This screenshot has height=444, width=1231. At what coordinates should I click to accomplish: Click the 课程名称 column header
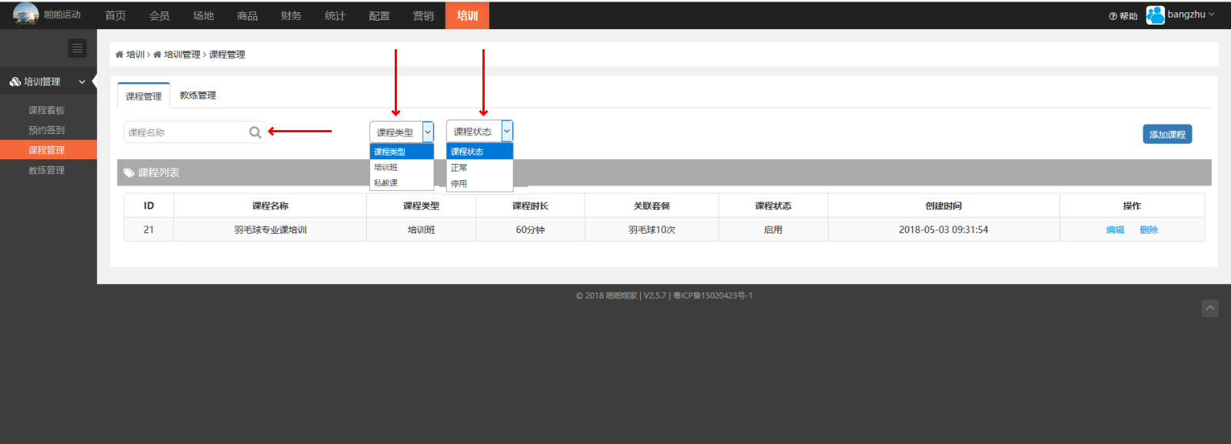[270, 206]
